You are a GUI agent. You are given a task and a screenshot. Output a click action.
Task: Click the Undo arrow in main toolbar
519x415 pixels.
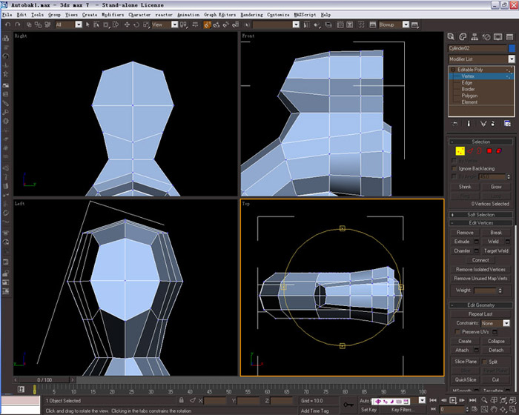pyautogui.click(x=8, y=24)
